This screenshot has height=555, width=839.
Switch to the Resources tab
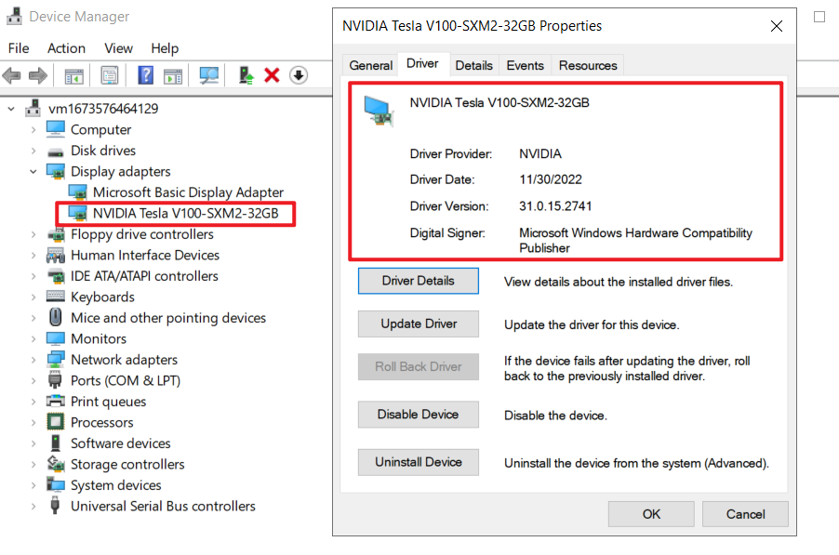tap(588, 65)
